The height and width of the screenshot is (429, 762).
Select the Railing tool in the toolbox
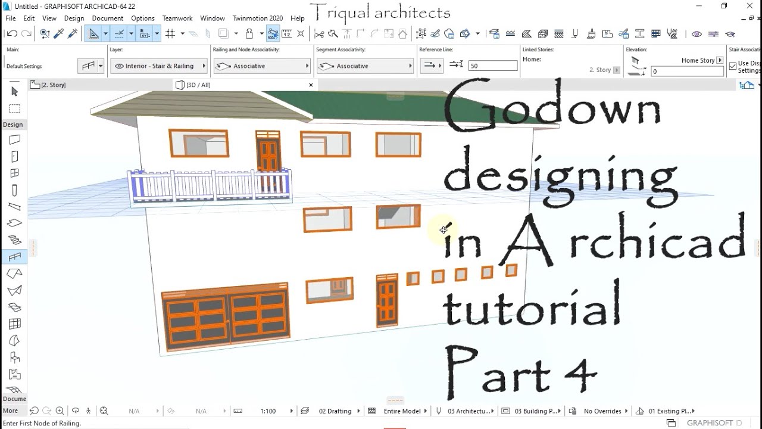[15, 257]
